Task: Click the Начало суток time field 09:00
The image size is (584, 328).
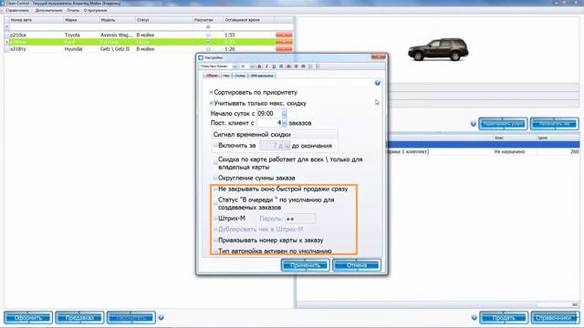Action: [269, 113]
